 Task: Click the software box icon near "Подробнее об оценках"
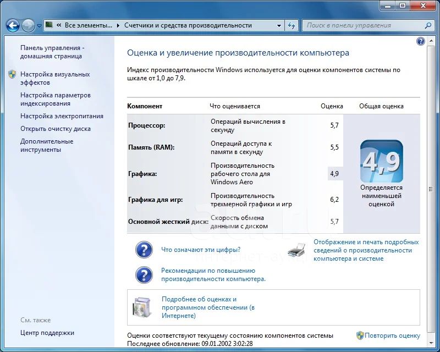[x=143, y=307]
